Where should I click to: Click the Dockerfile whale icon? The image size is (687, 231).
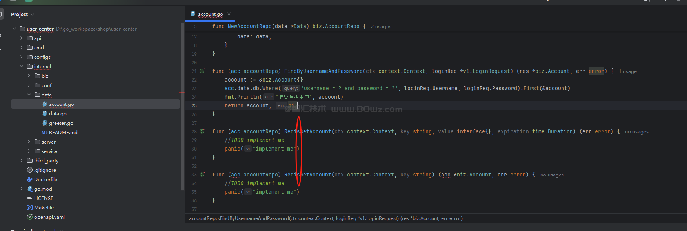[30, 179]
